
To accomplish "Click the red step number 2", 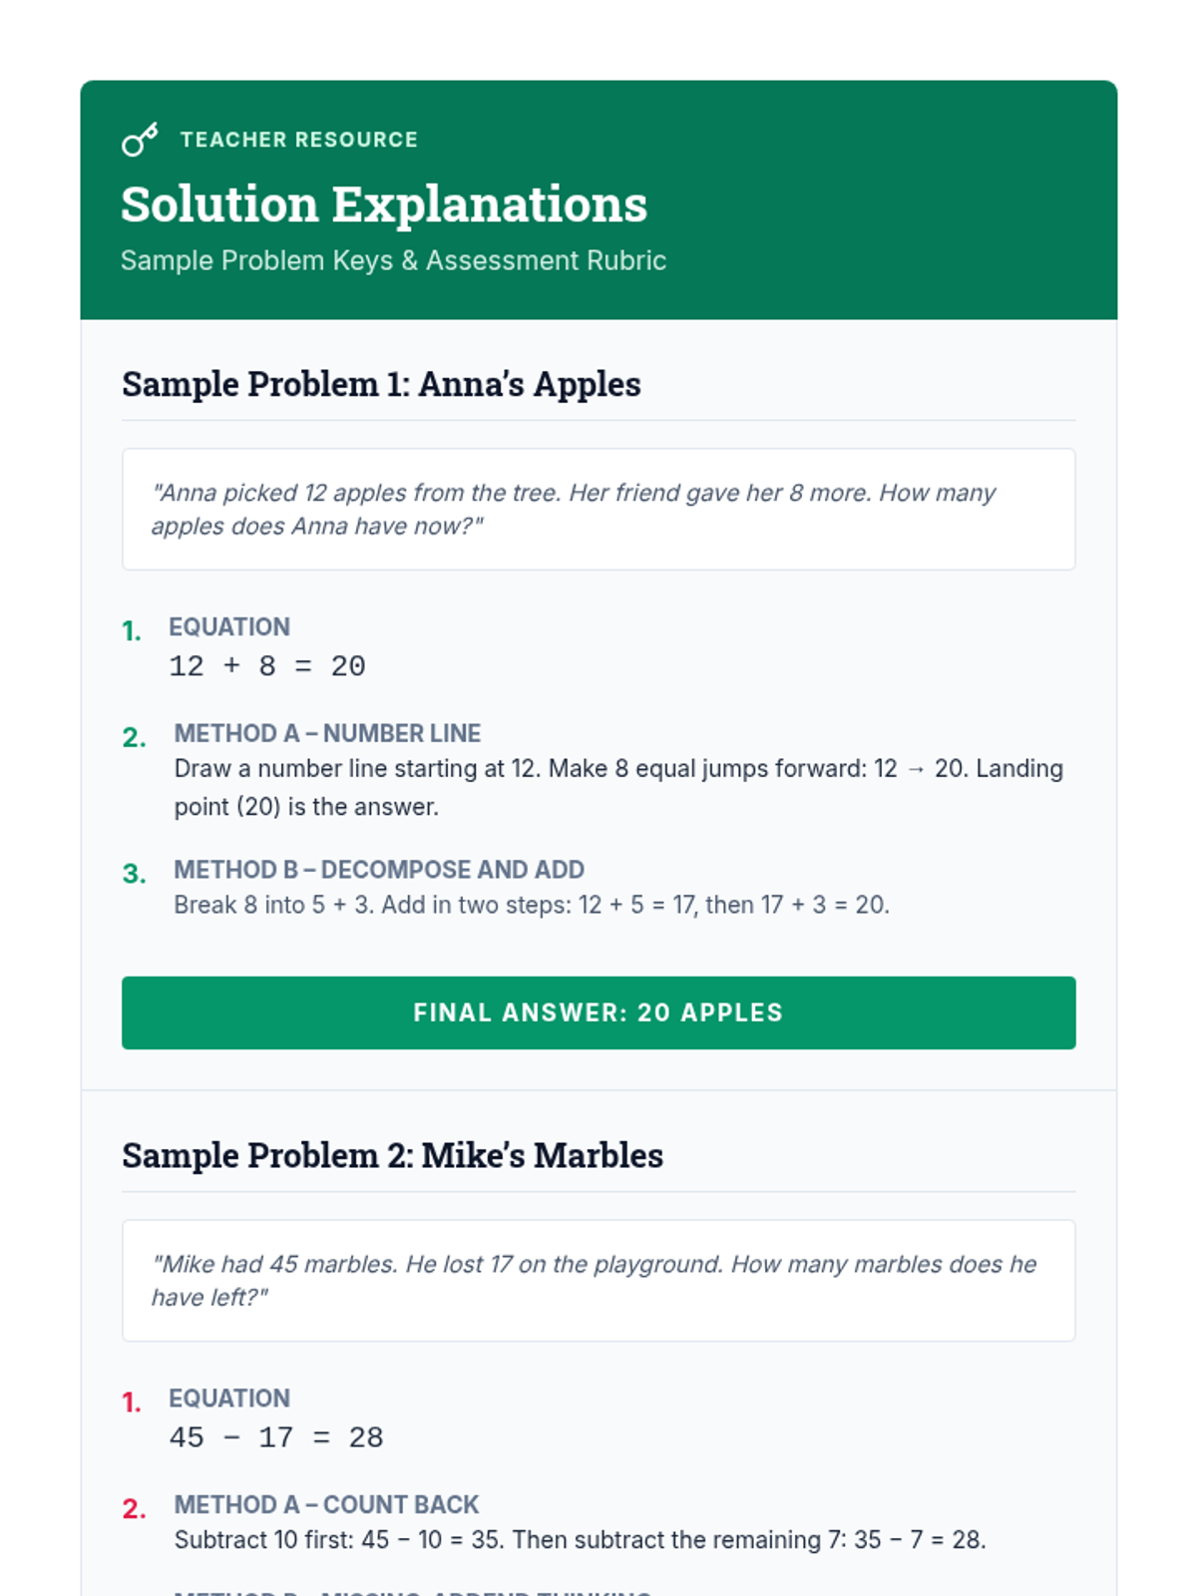I will point(134,1508).
